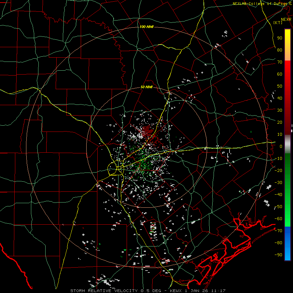
Task: Click the 11:17 timestamp text
Action: (218, 291)
